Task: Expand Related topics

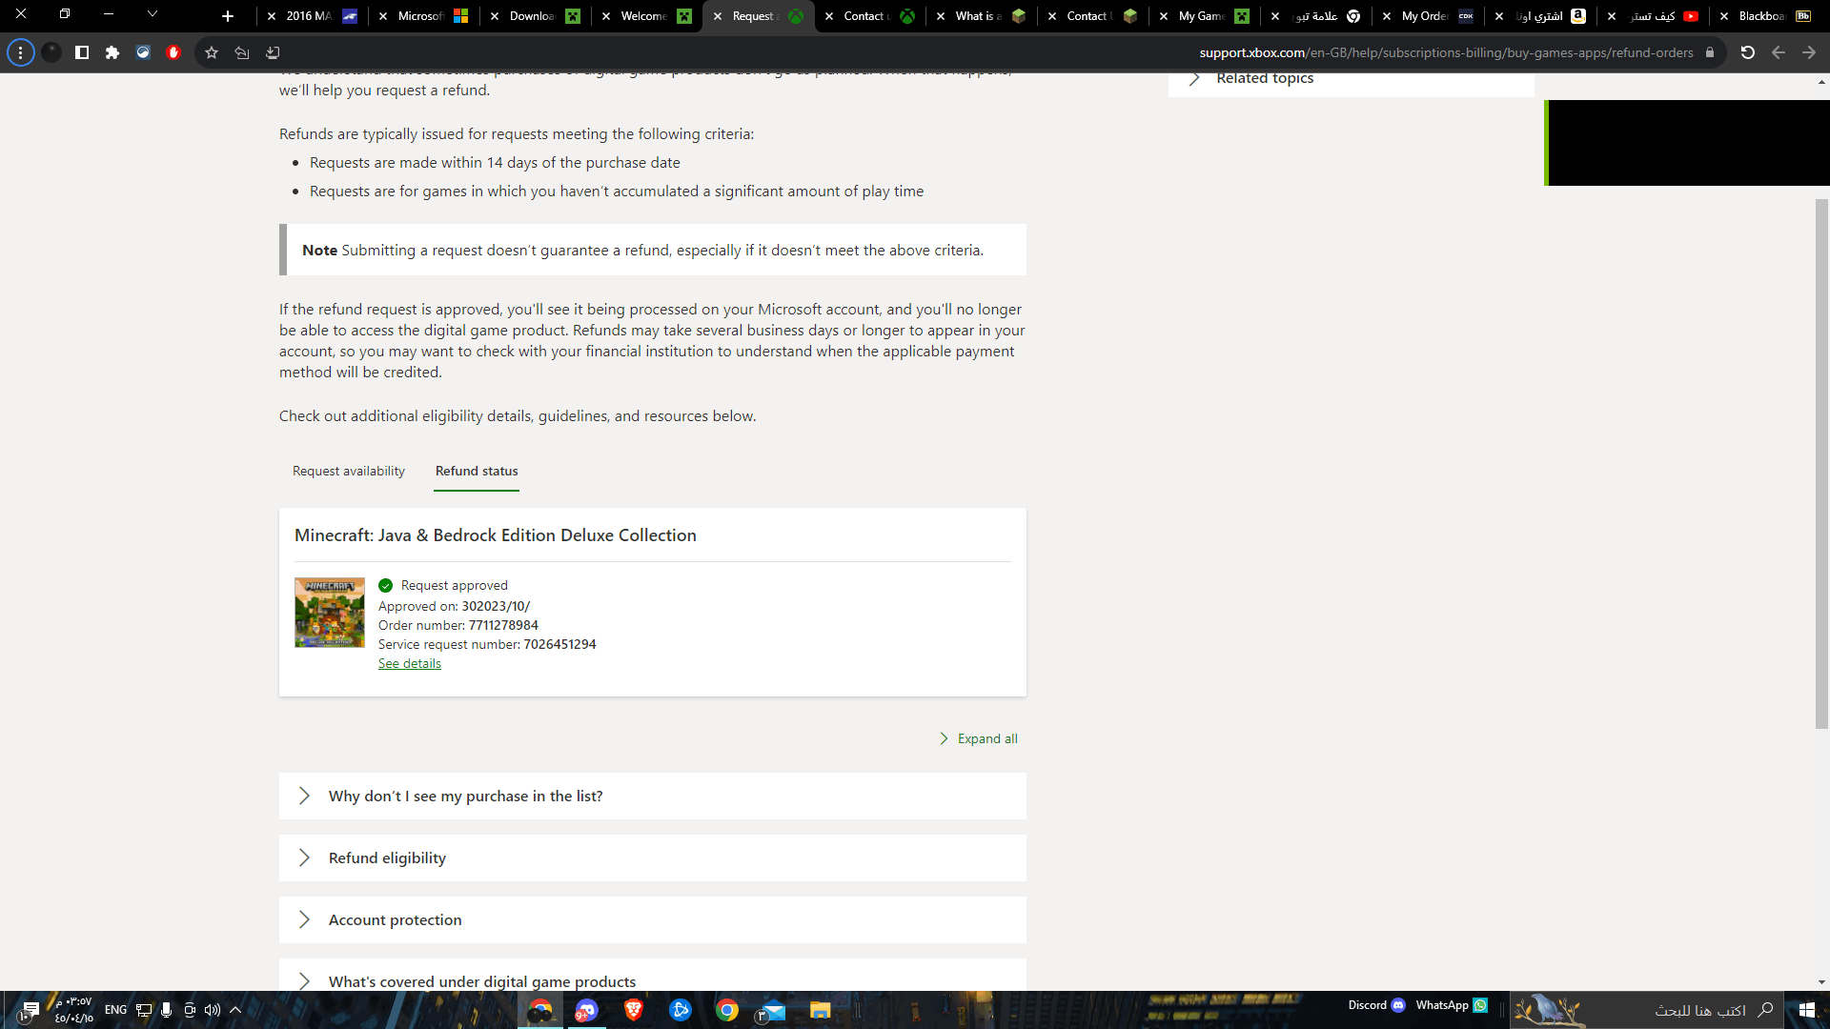Action: coord(1264,79)
